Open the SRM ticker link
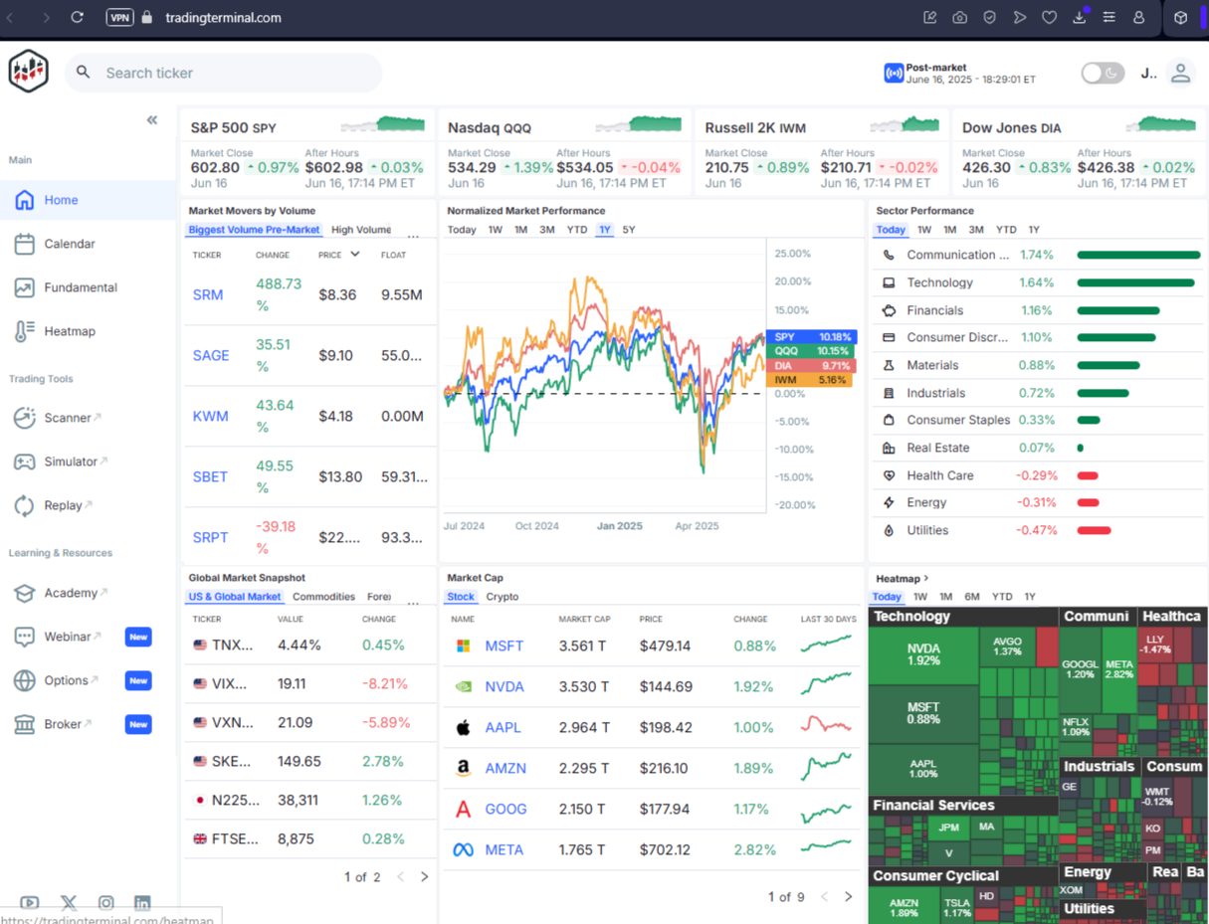This screenshot has width=1209, height=924. click(x=208, y=294)
